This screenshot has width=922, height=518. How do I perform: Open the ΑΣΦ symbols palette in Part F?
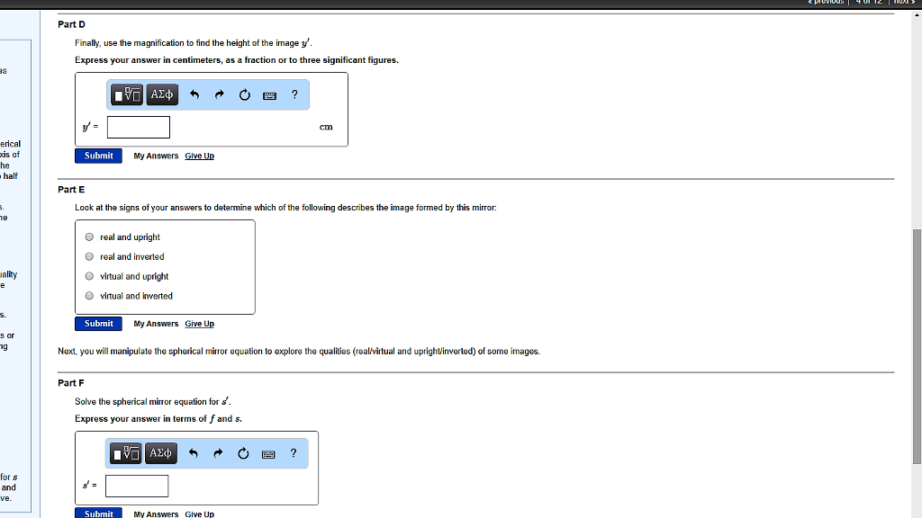160,453
